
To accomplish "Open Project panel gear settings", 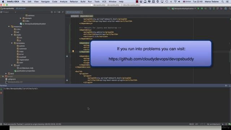I will coord(59,12).
